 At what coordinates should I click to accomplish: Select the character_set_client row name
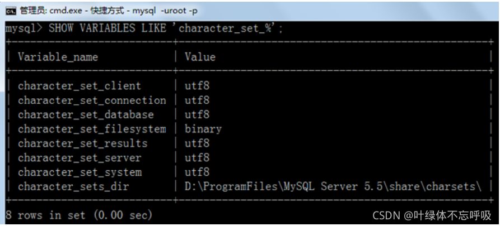pos(80,86)
